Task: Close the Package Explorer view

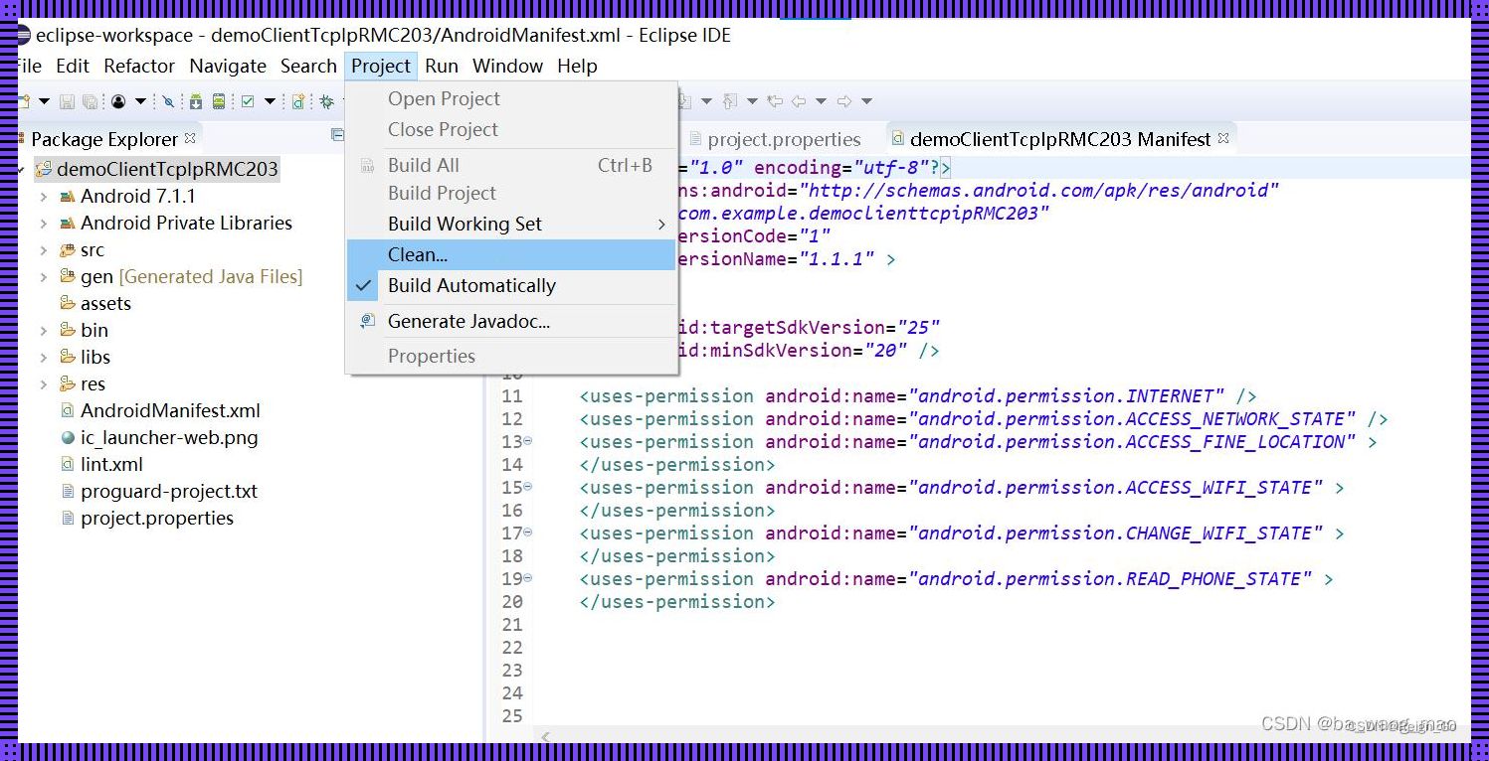Action: coord(190,138)
